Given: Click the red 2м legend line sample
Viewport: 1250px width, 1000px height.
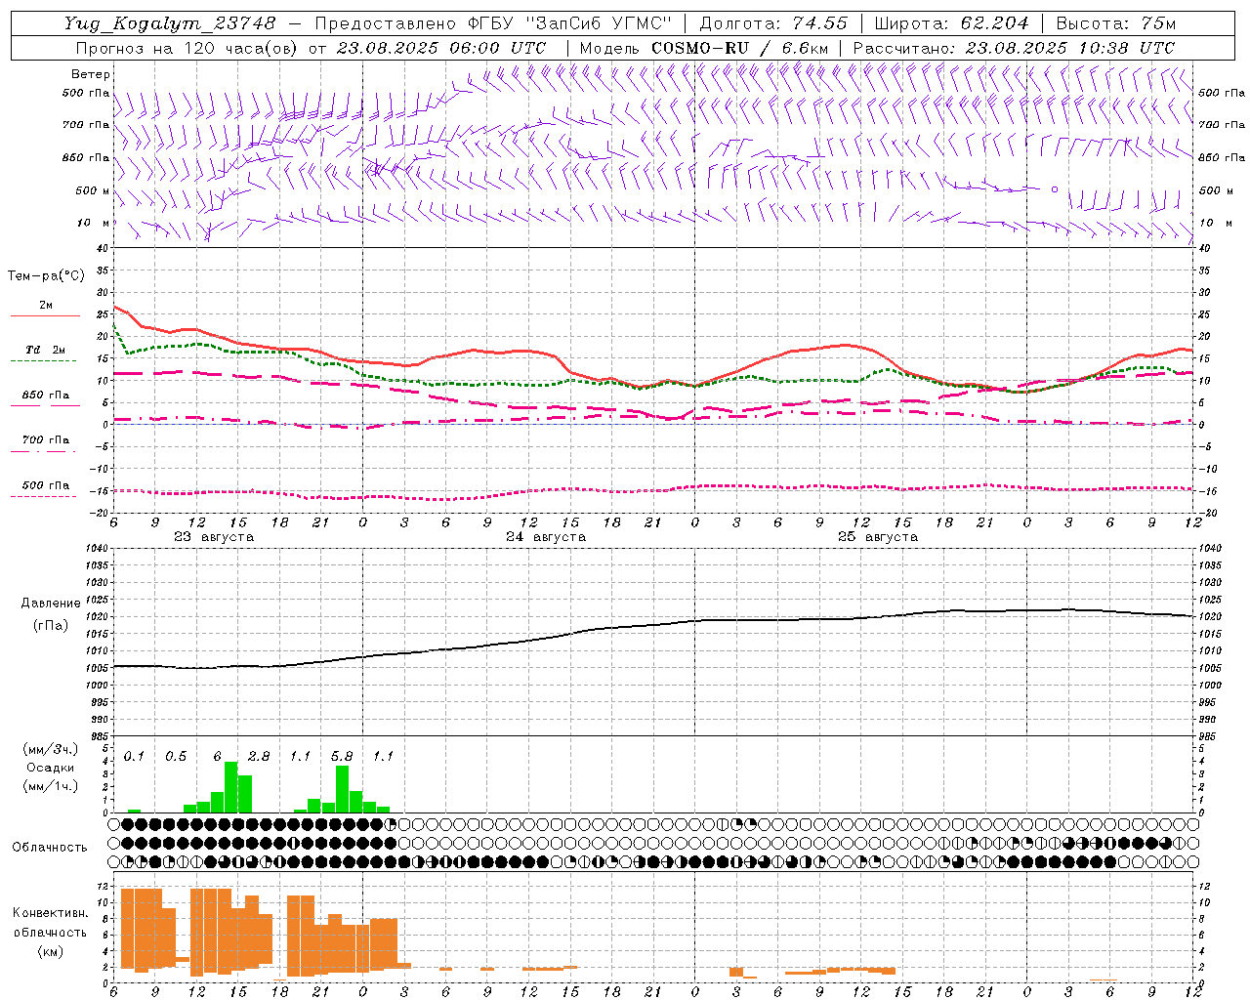Looking at the screenshot, I should tap(45, 315).
